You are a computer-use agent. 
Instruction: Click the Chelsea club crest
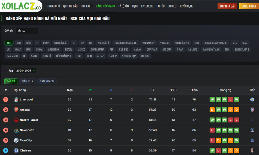pyautogui.click(x=16, y=150)
